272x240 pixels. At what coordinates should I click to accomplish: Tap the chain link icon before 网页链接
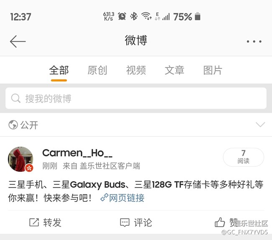[105, 198]
